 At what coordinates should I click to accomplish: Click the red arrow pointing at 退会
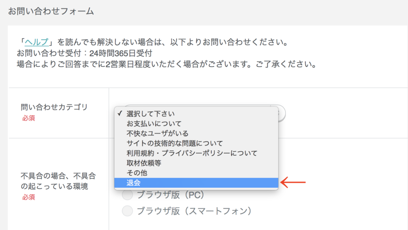click(x=293, y=183)
